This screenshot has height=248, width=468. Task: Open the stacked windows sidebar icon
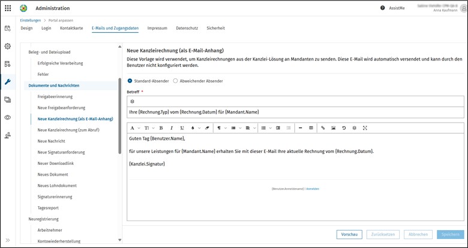(x=7, y=100)
